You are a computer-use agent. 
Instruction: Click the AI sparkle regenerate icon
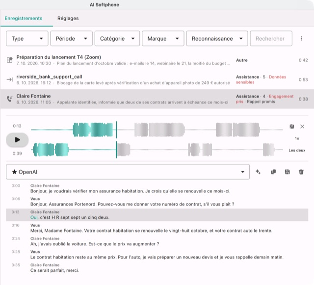tap(258, 172)
